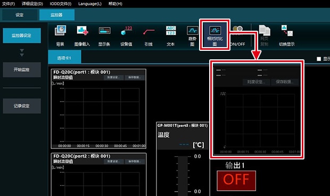Open 记录设定 record settings
This screenshot has width=330, height=196.
tap(22, 106)
